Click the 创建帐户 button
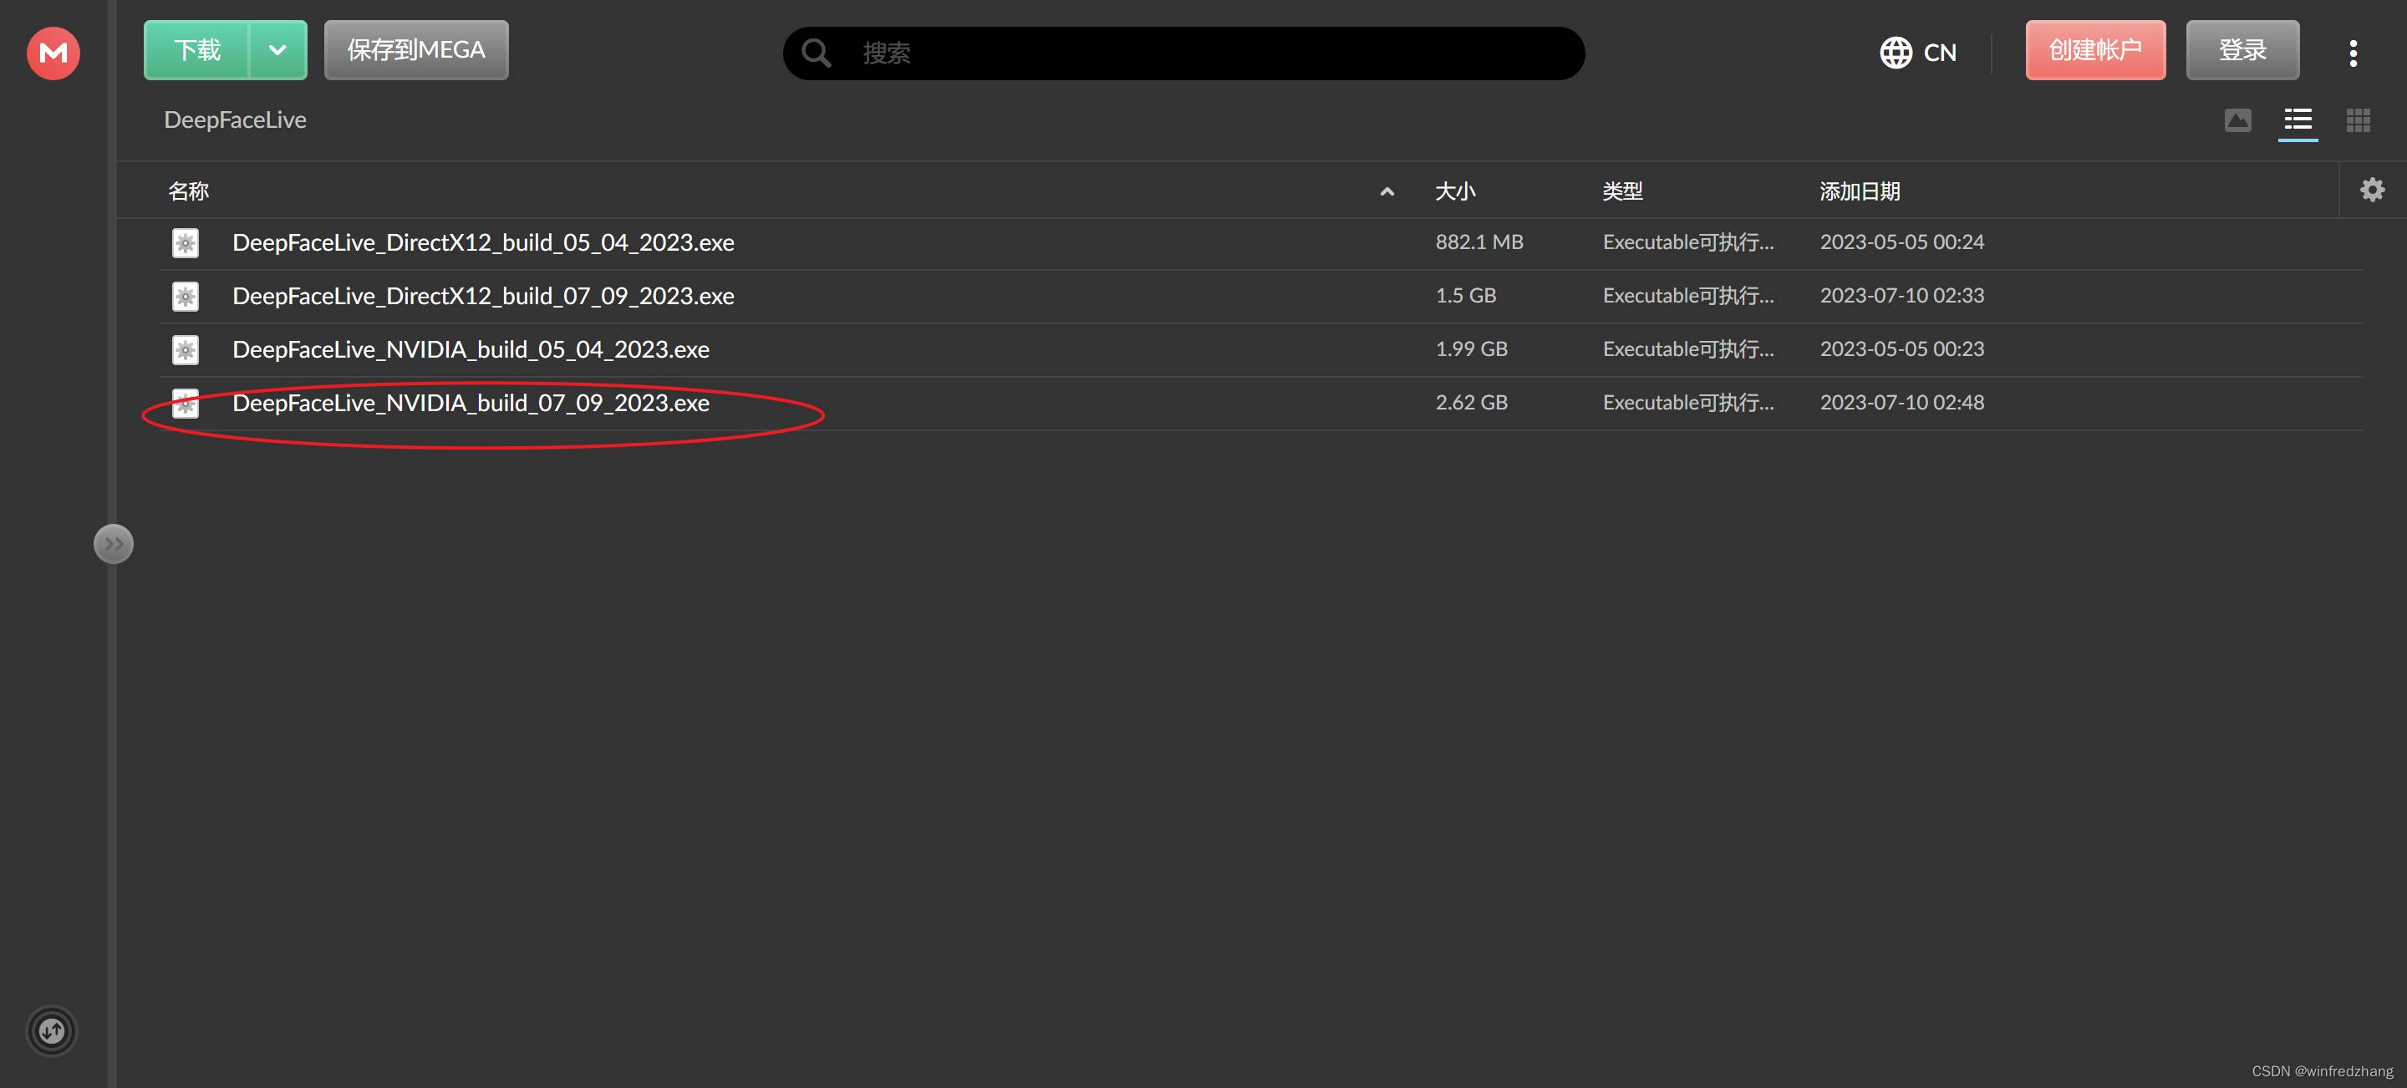Image resolution: width=2407 pixels, height=1088 pixels. (x=2095, y=50)
